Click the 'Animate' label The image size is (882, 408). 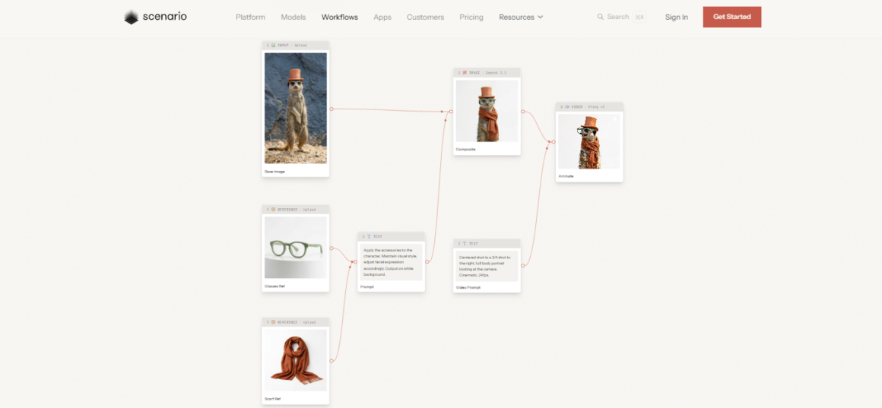tap(566, 176)
